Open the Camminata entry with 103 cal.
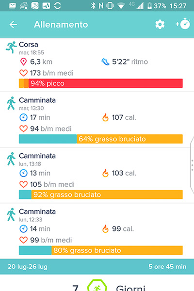Viewport: 194px width, 291px height. tap(97, 176)
